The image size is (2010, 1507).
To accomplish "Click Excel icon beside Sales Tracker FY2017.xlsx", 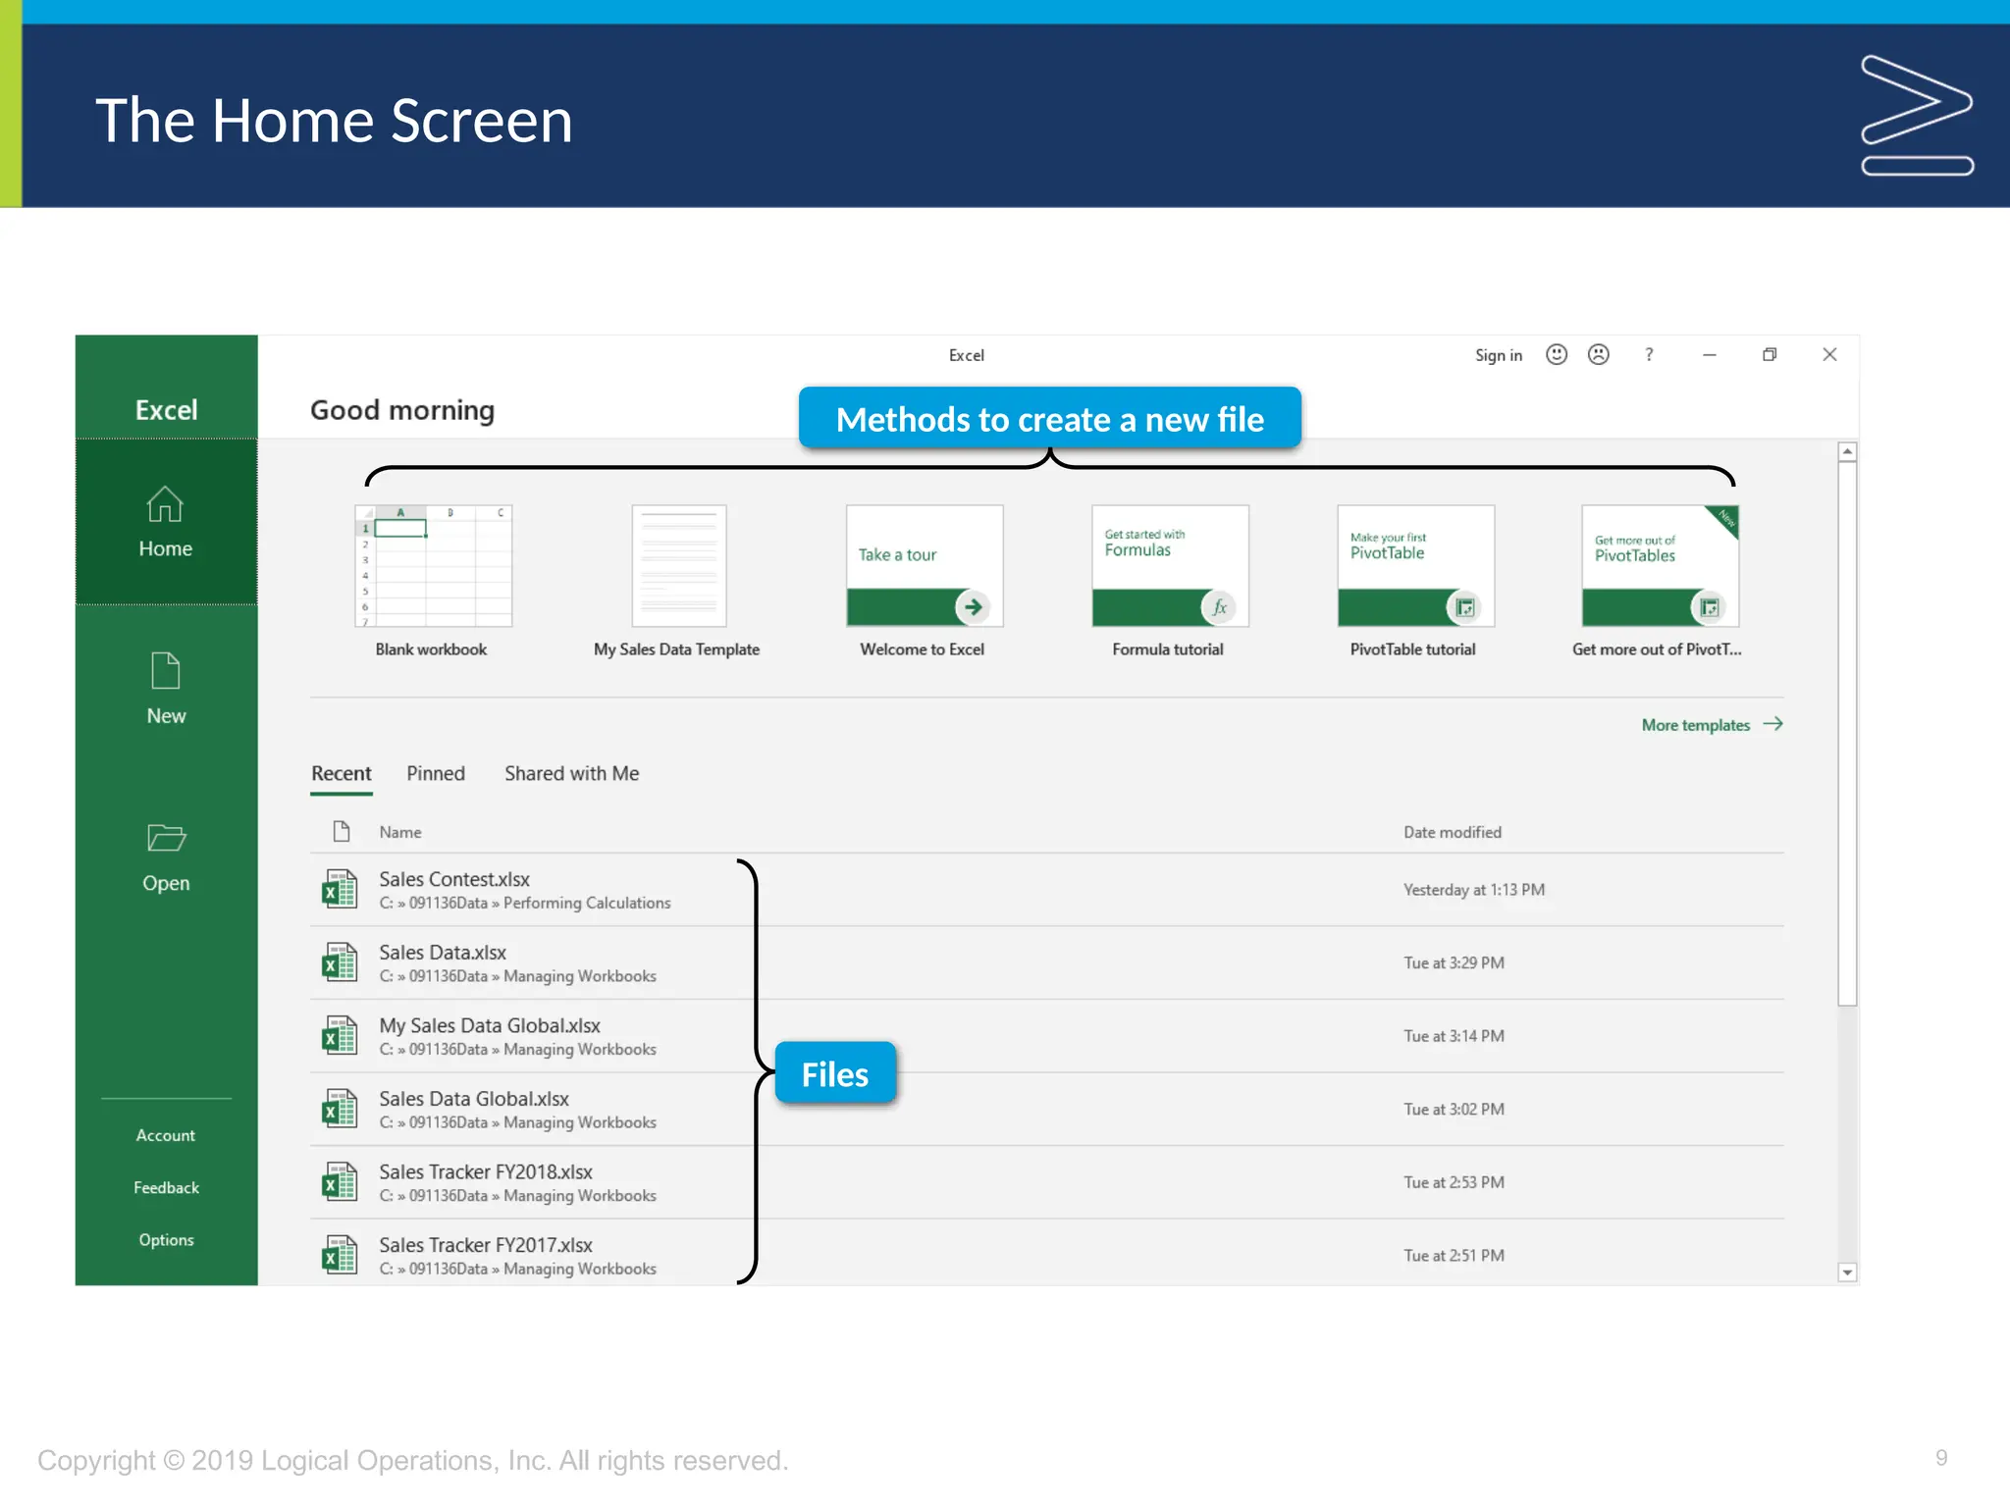I will point(340,1255).
